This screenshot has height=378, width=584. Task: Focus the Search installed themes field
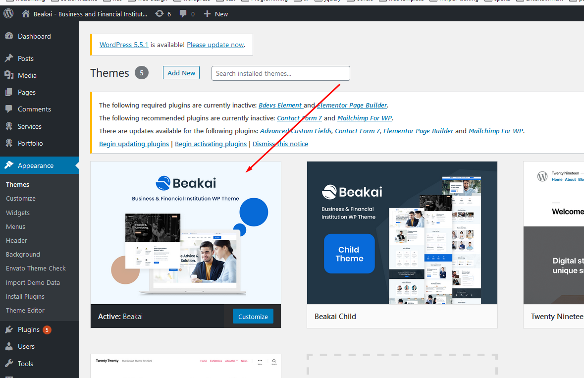[281, 73]
